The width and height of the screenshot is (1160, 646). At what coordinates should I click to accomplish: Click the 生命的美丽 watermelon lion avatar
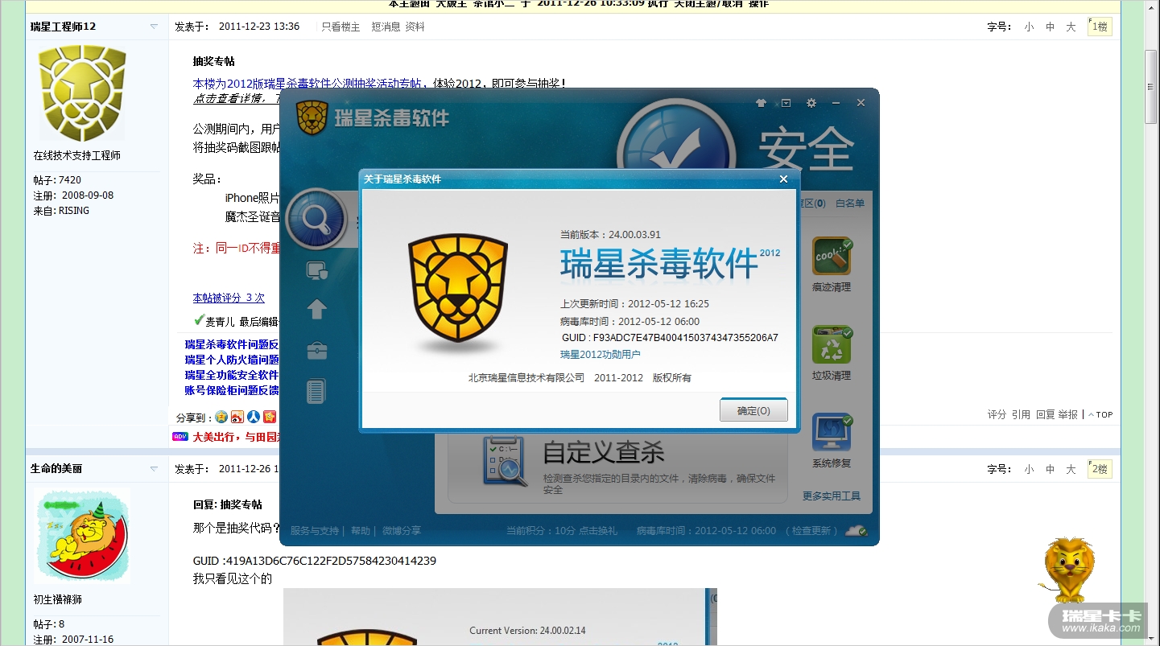[x=82, y=537]
